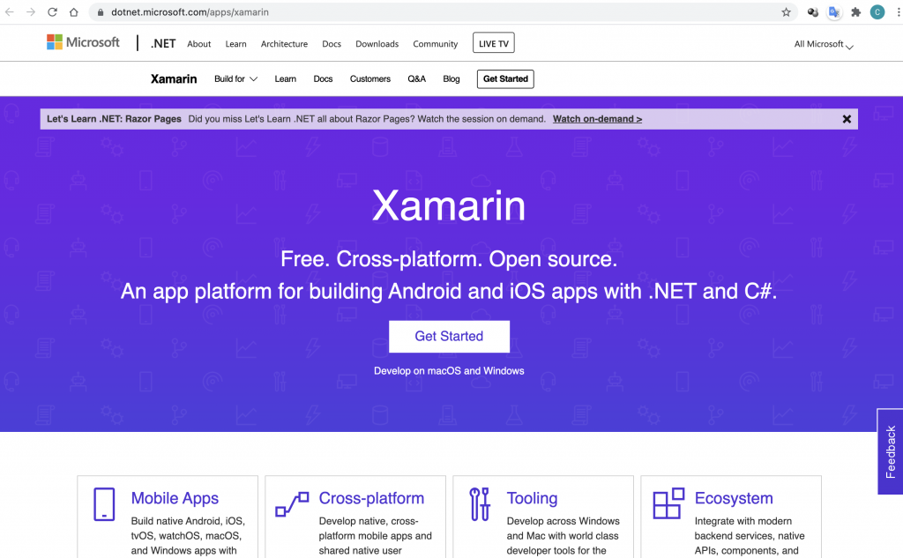903x558 pixels.
Task: Open the Community menu item
Action: (x=435, y=44)
